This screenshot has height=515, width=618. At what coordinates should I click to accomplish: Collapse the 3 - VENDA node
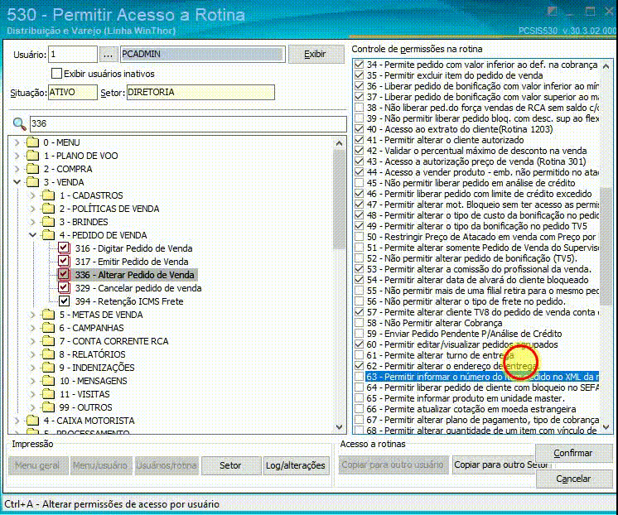point(17,182)
